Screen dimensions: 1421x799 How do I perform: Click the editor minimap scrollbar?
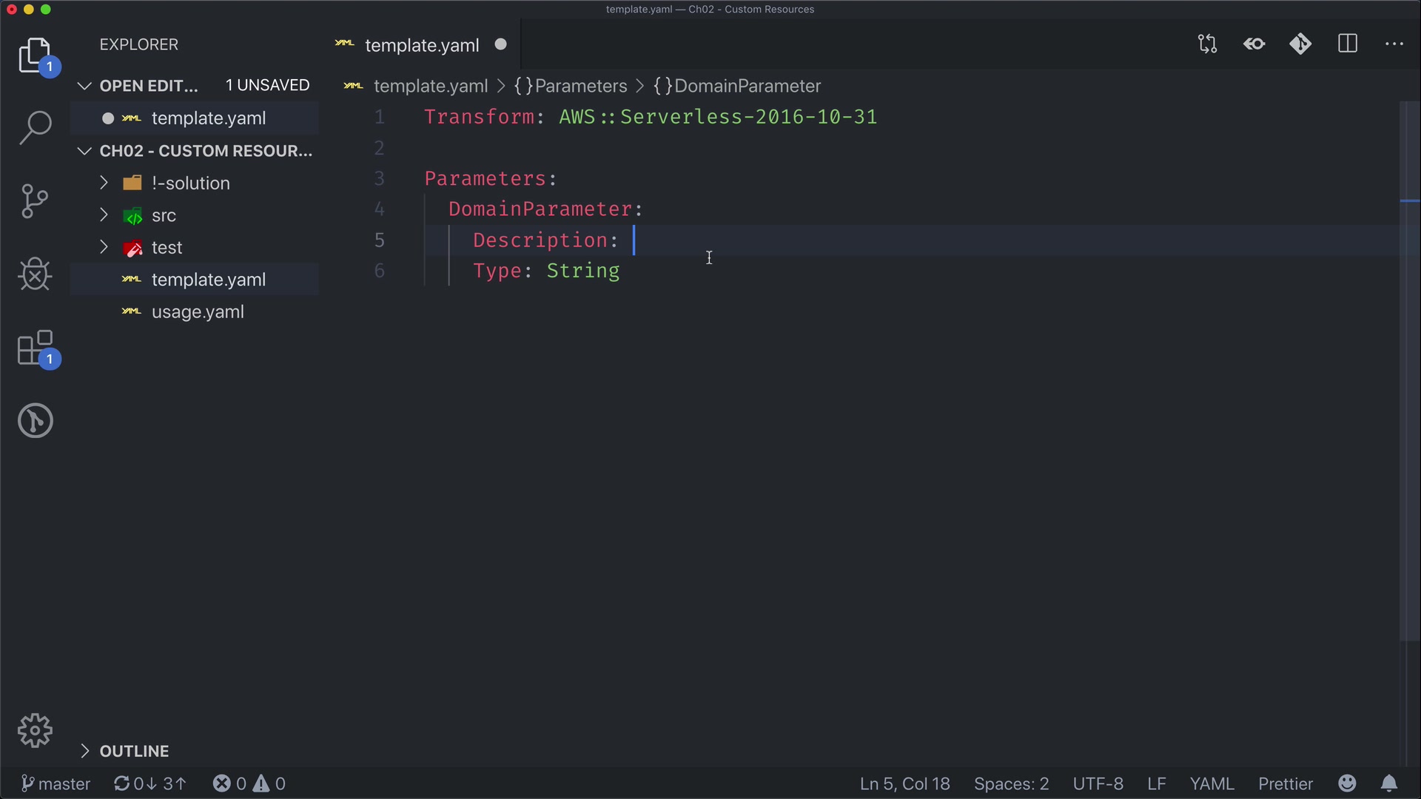point(1409,370)
